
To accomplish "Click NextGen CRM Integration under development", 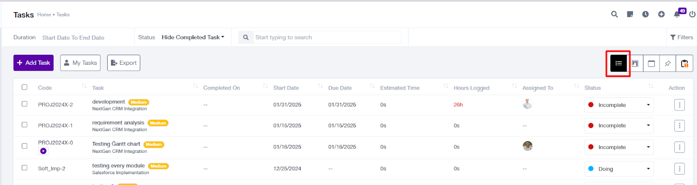I will tap(119, 109).
